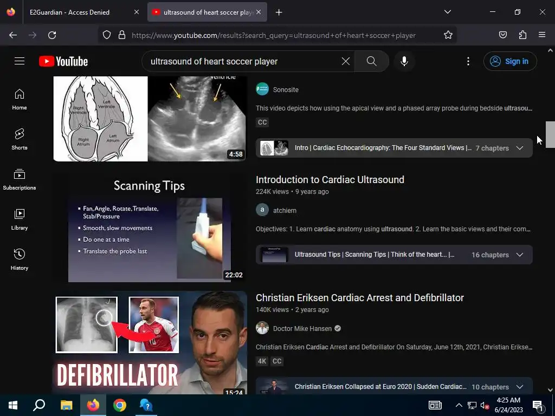Open Doctor Mike Hansen's channel avatar
Image resolution: width=555 pixels, height=416 pixels.
click(262, 328)
